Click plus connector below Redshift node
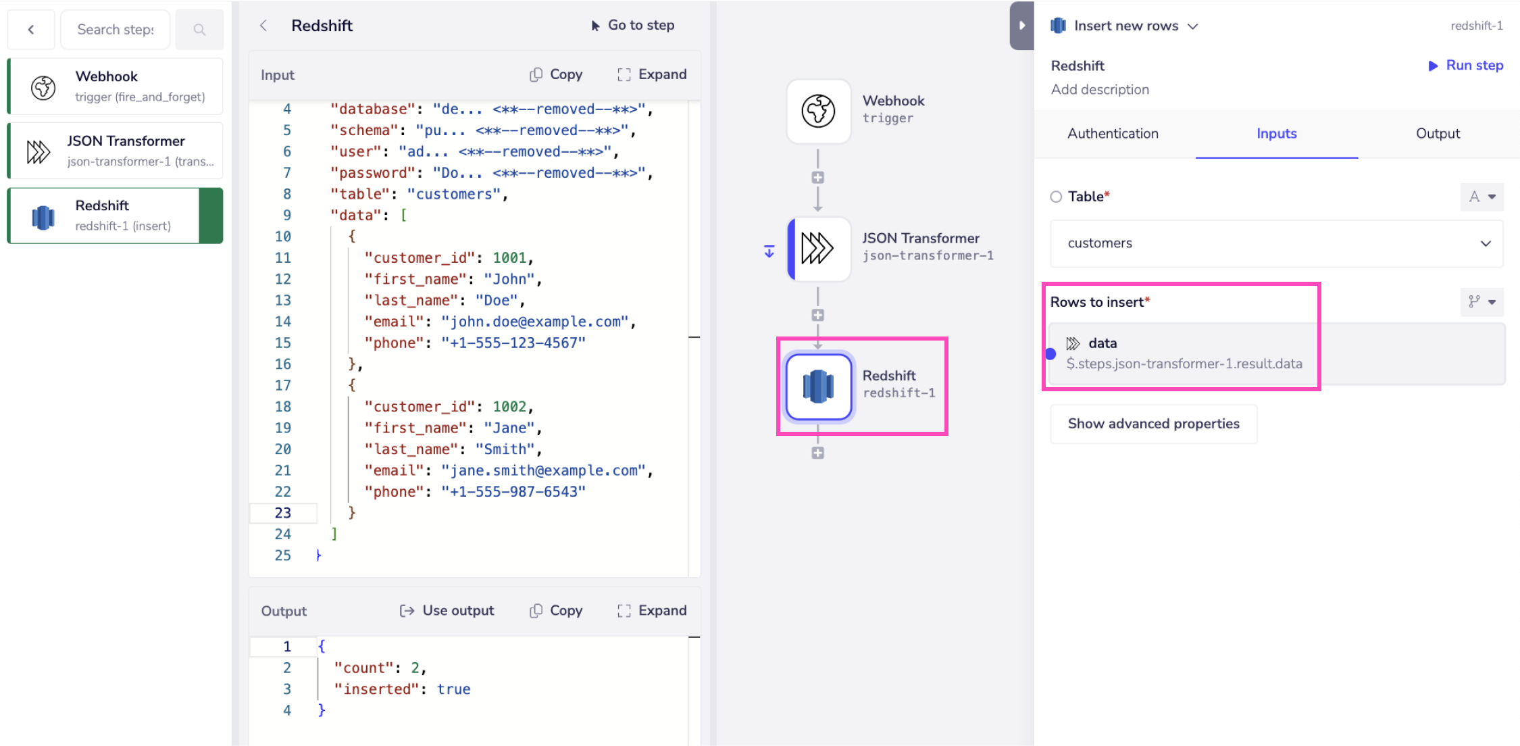 pyautogui.click(x=817, y=453)
